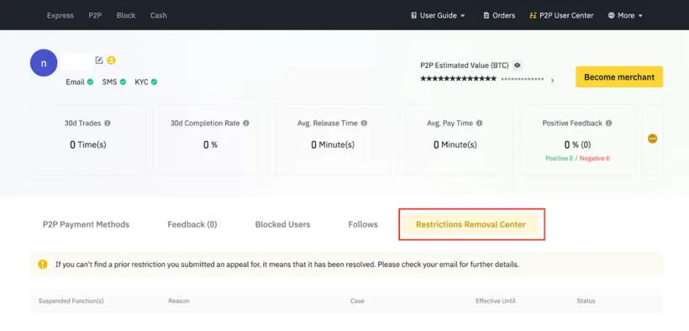Click the '0 Minute(s)' under Avg. Release Time
Screen dimensions: 689x331
(333, 144)
